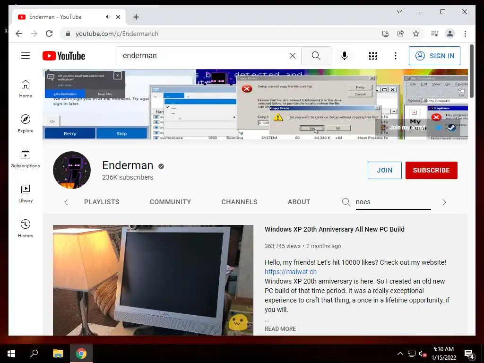Open Chrome tab search dropdown

399,12
